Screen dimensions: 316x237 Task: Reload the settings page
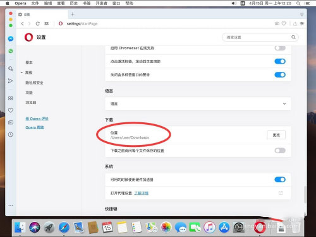38,24
